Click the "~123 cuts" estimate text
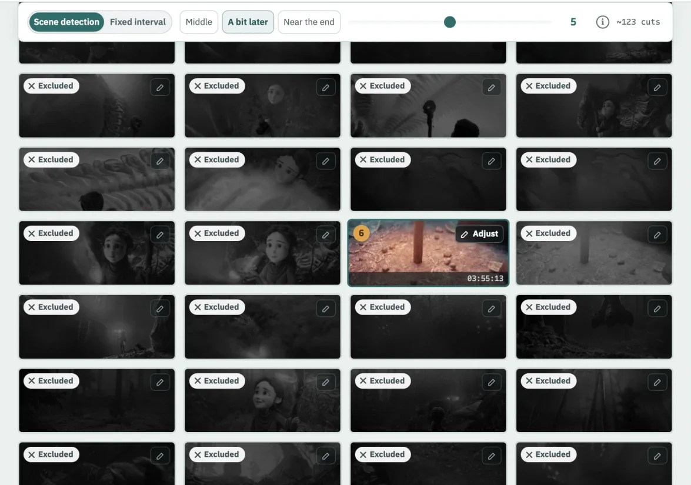 click(638, 22)
